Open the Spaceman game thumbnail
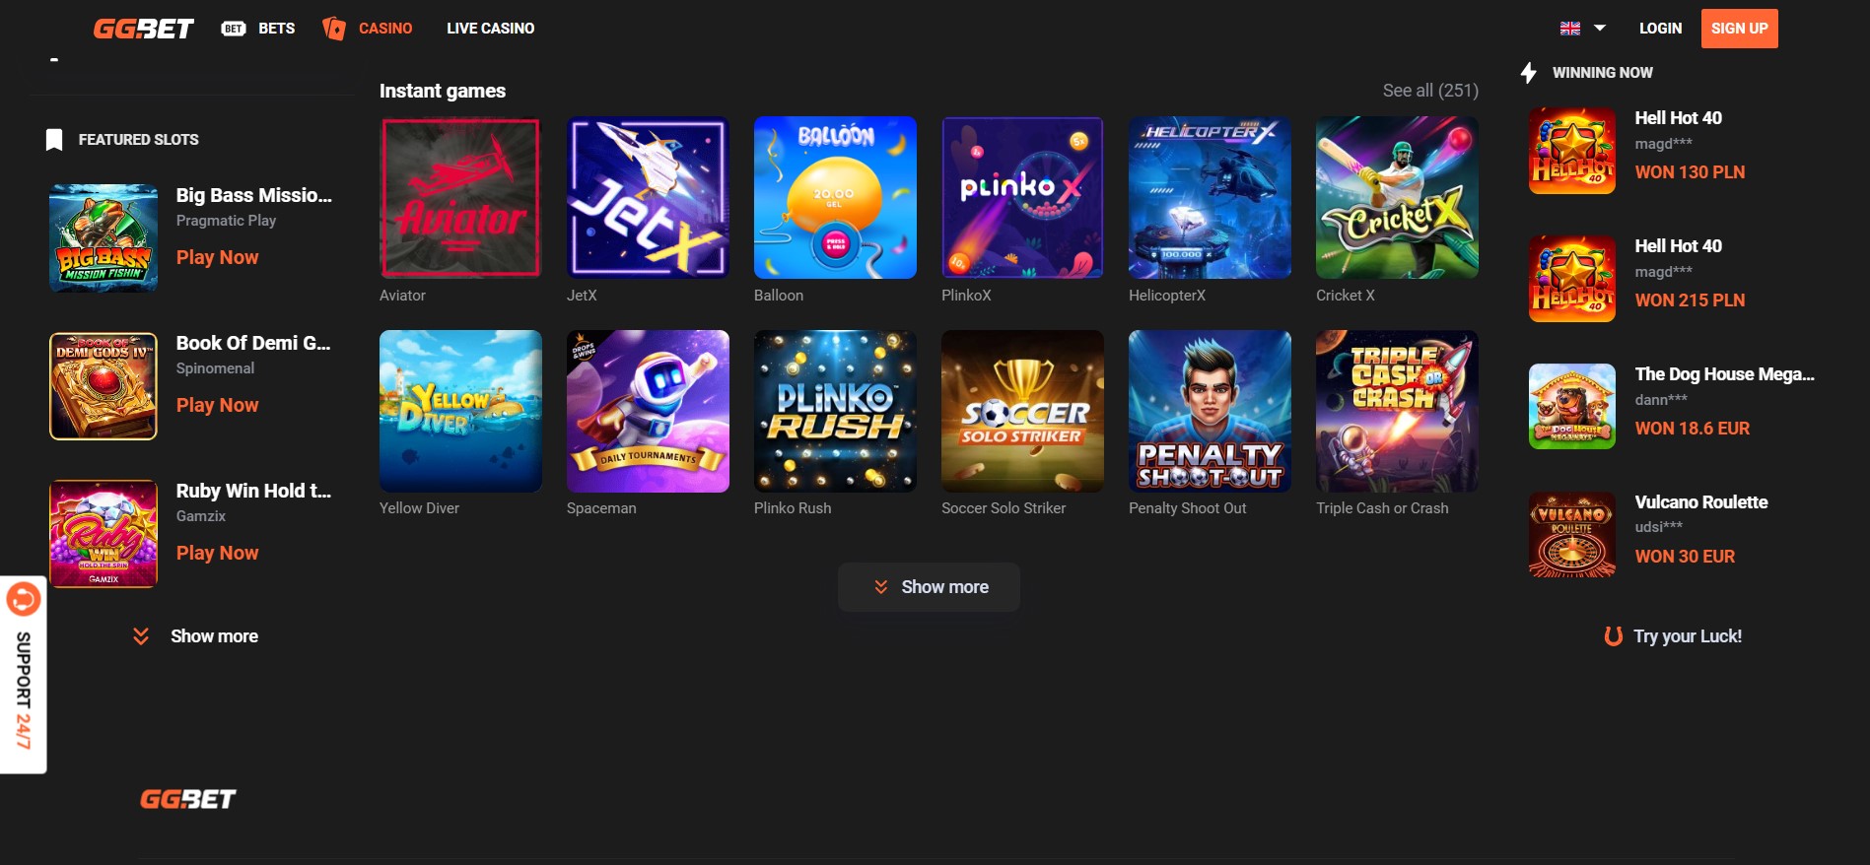This screenshot has height=865, width=1870. pyautogui.click(x=649, y=411)
